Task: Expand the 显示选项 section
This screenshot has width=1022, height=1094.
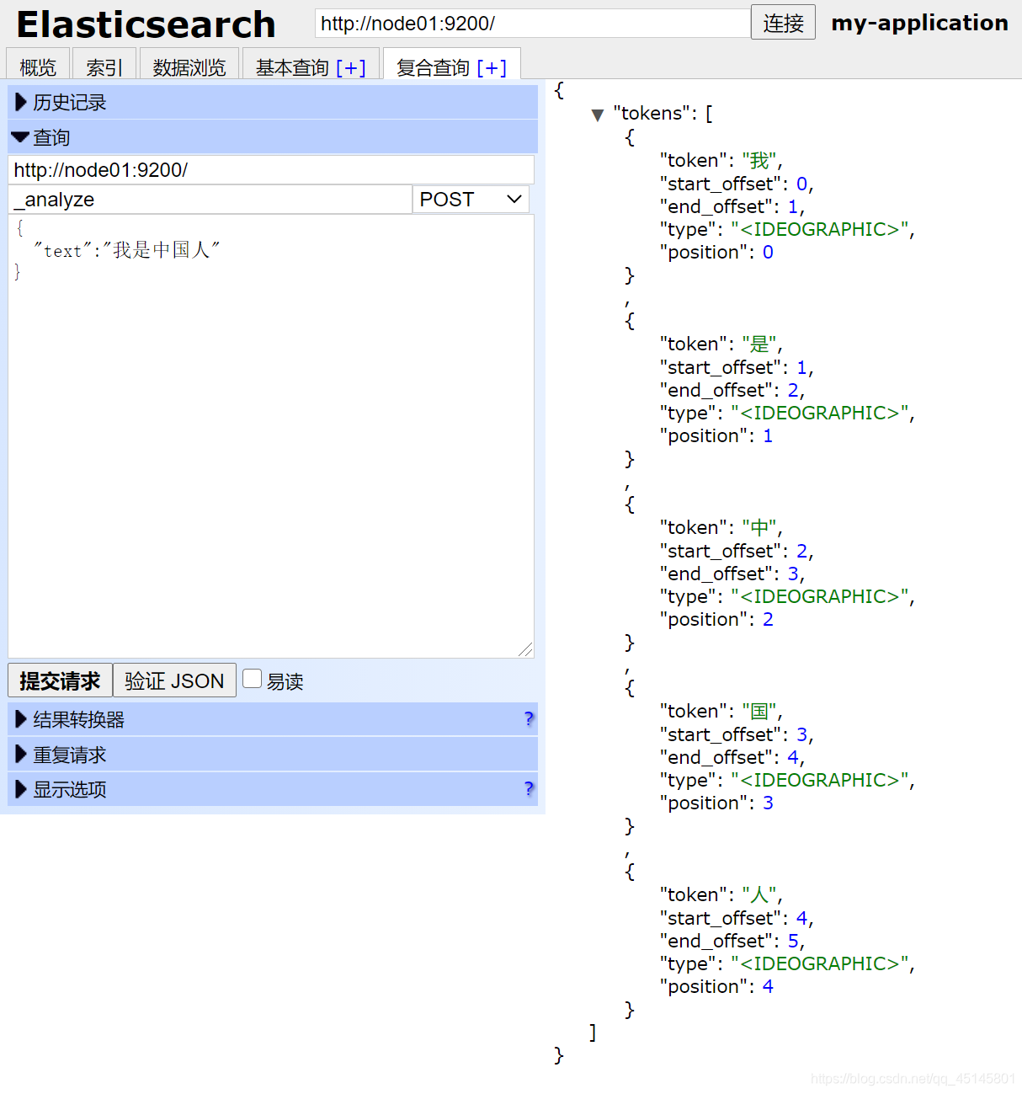Action: [273, 789]
